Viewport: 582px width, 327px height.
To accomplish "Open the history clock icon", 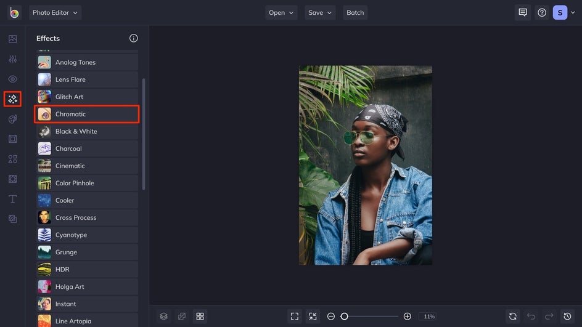I will (x=568, y=317).
